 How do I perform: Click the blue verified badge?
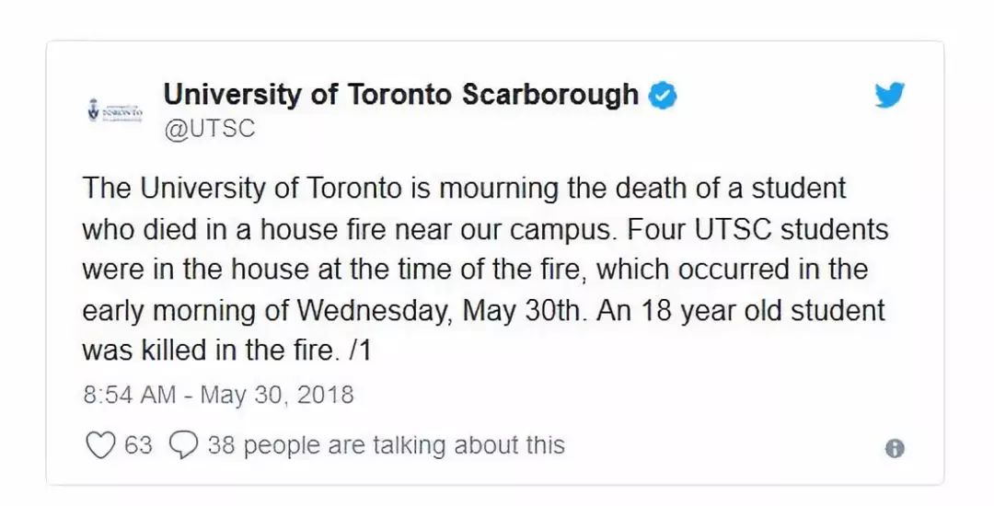click(x=663, y=97)
